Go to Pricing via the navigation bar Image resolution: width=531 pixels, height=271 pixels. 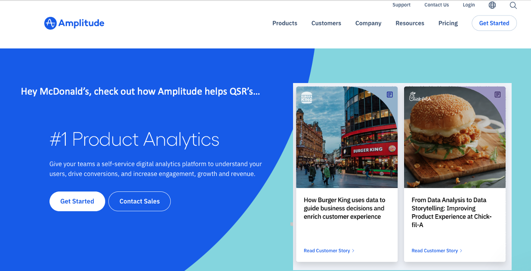[448, 23]
